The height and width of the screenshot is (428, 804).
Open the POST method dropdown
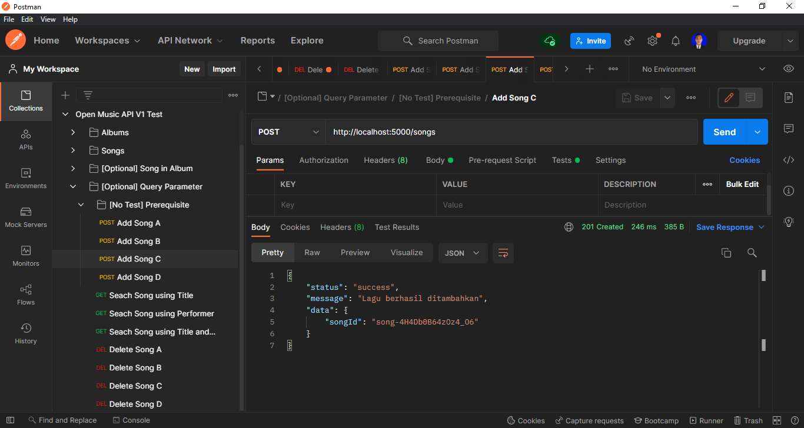pyautogui.click(x=288, y=132)
